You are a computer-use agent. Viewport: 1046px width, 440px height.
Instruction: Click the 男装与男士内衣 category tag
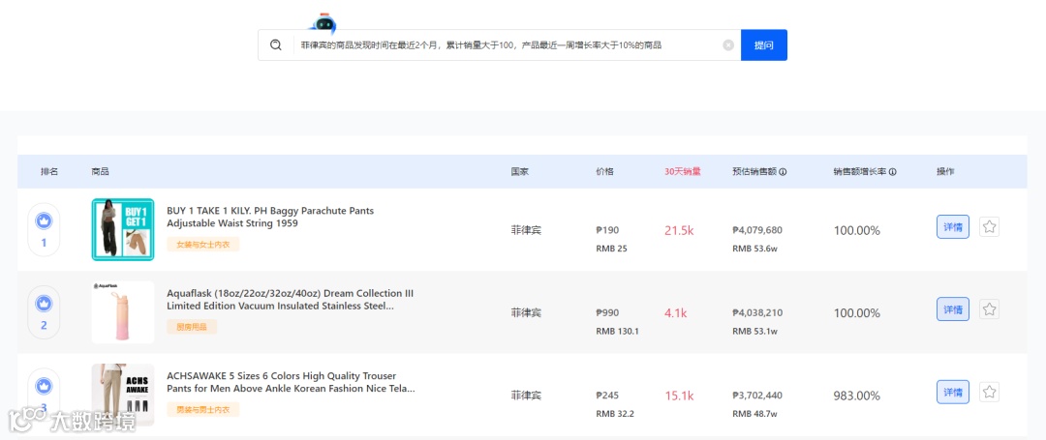point(202,409)
